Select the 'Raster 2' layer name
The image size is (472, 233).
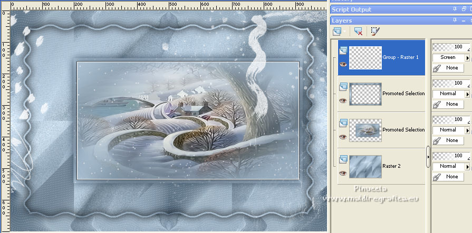[x=391, y=166]
